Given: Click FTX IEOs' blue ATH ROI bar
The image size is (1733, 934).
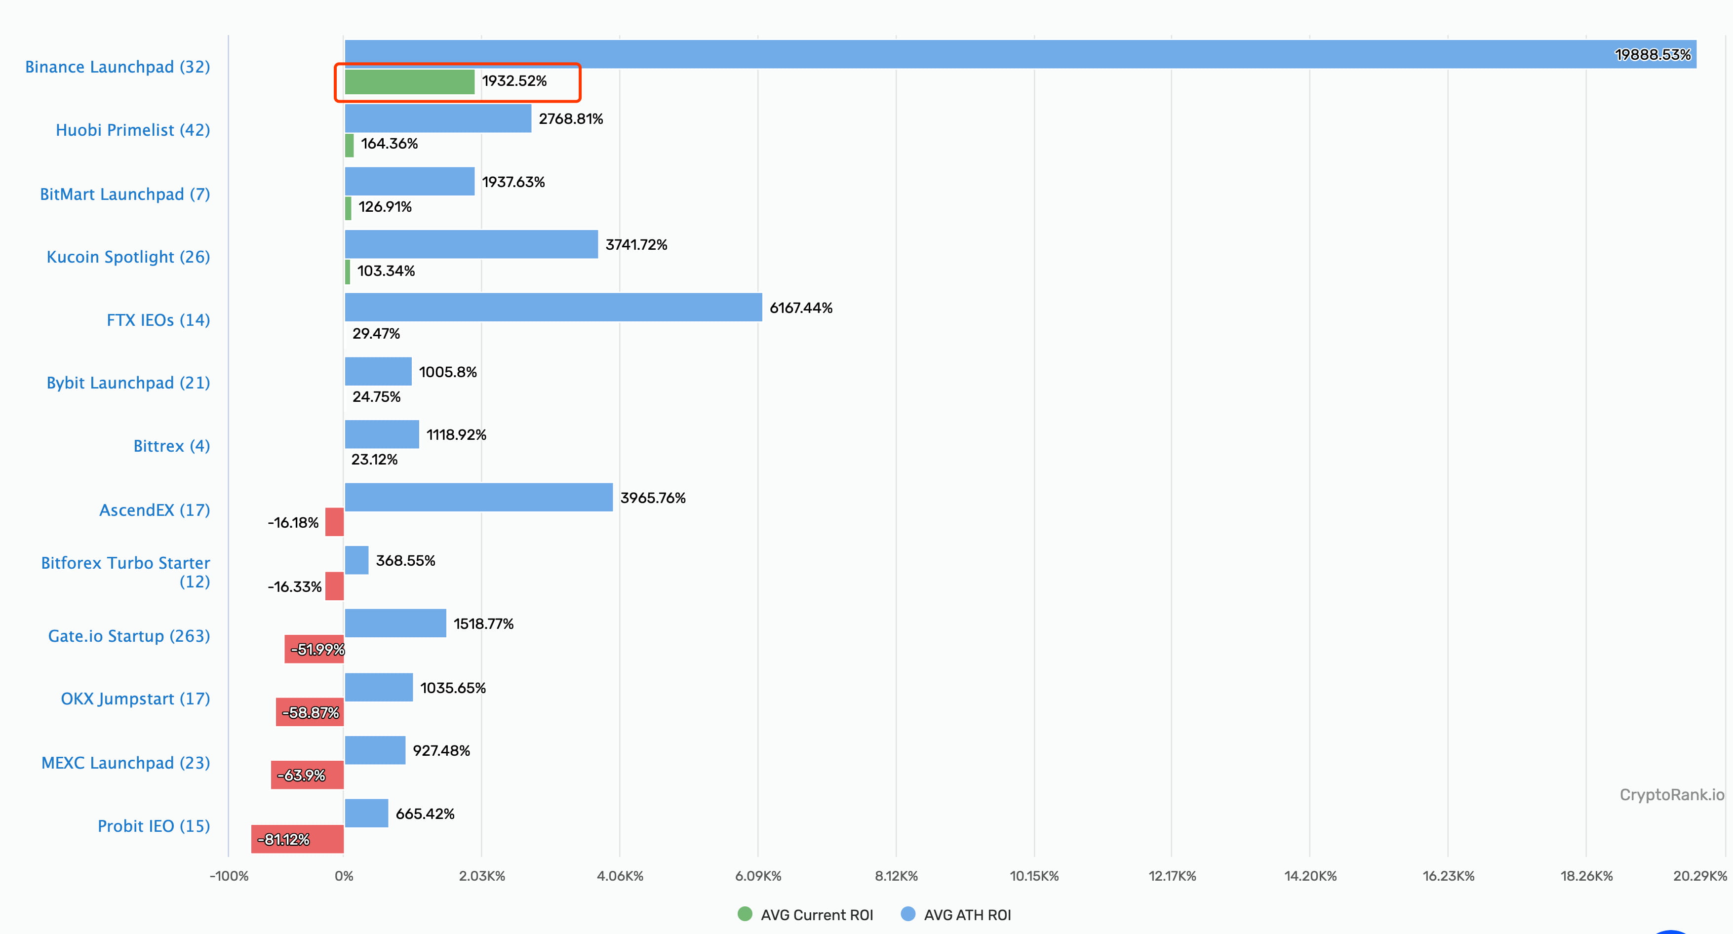Looking at the screenshot, I should pyautogui.click(x=553, y=307).
